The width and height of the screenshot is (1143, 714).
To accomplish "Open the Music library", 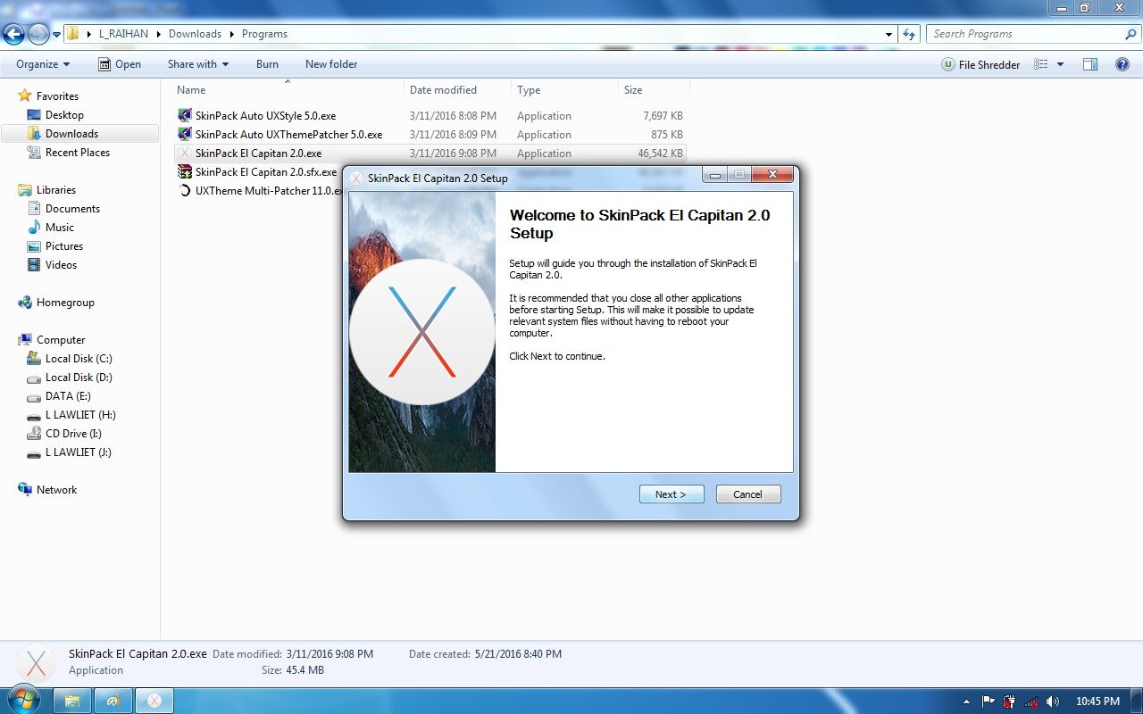I will (60, 228).
